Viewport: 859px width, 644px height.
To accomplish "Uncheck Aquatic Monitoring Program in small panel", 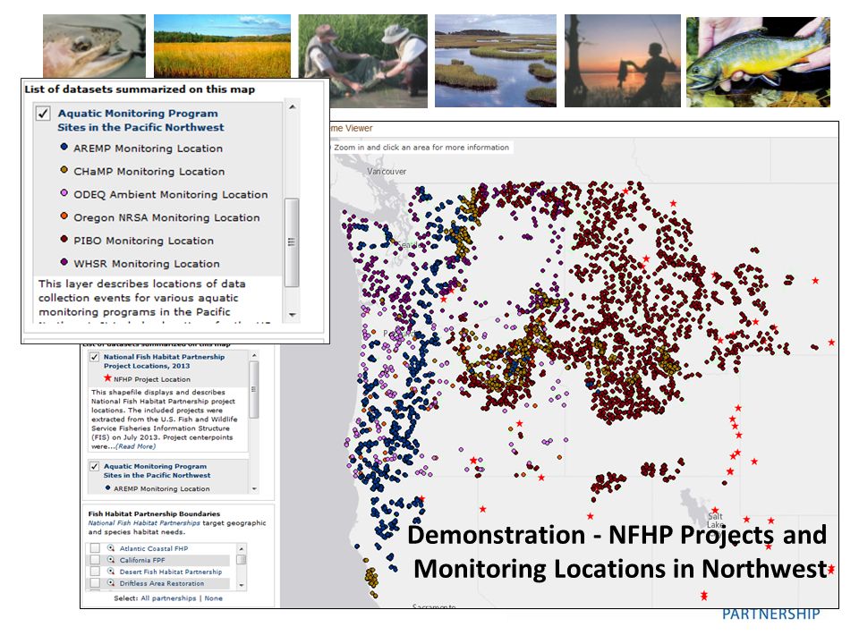I will (x=94, y=467).
